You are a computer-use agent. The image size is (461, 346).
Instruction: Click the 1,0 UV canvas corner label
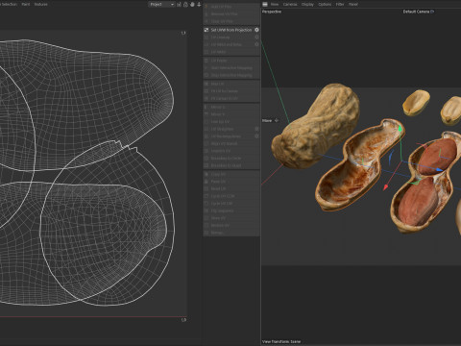click(183, 320)
